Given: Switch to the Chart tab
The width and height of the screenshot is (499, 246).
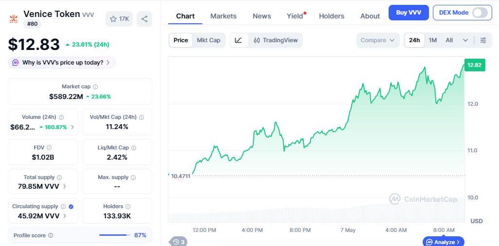Looking at the screenshot, I should click(x=185, y=16).
